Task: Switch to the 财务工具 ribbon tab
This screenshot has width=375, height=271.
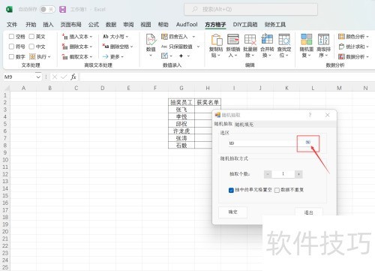Action: coord(275,25)
